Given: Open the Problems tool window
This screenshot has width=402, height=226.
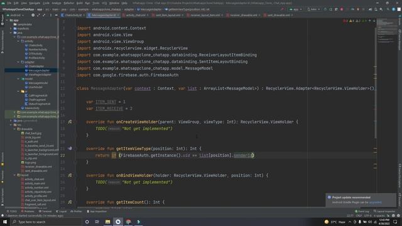Looking at the screenshot, I should [28, 212].
